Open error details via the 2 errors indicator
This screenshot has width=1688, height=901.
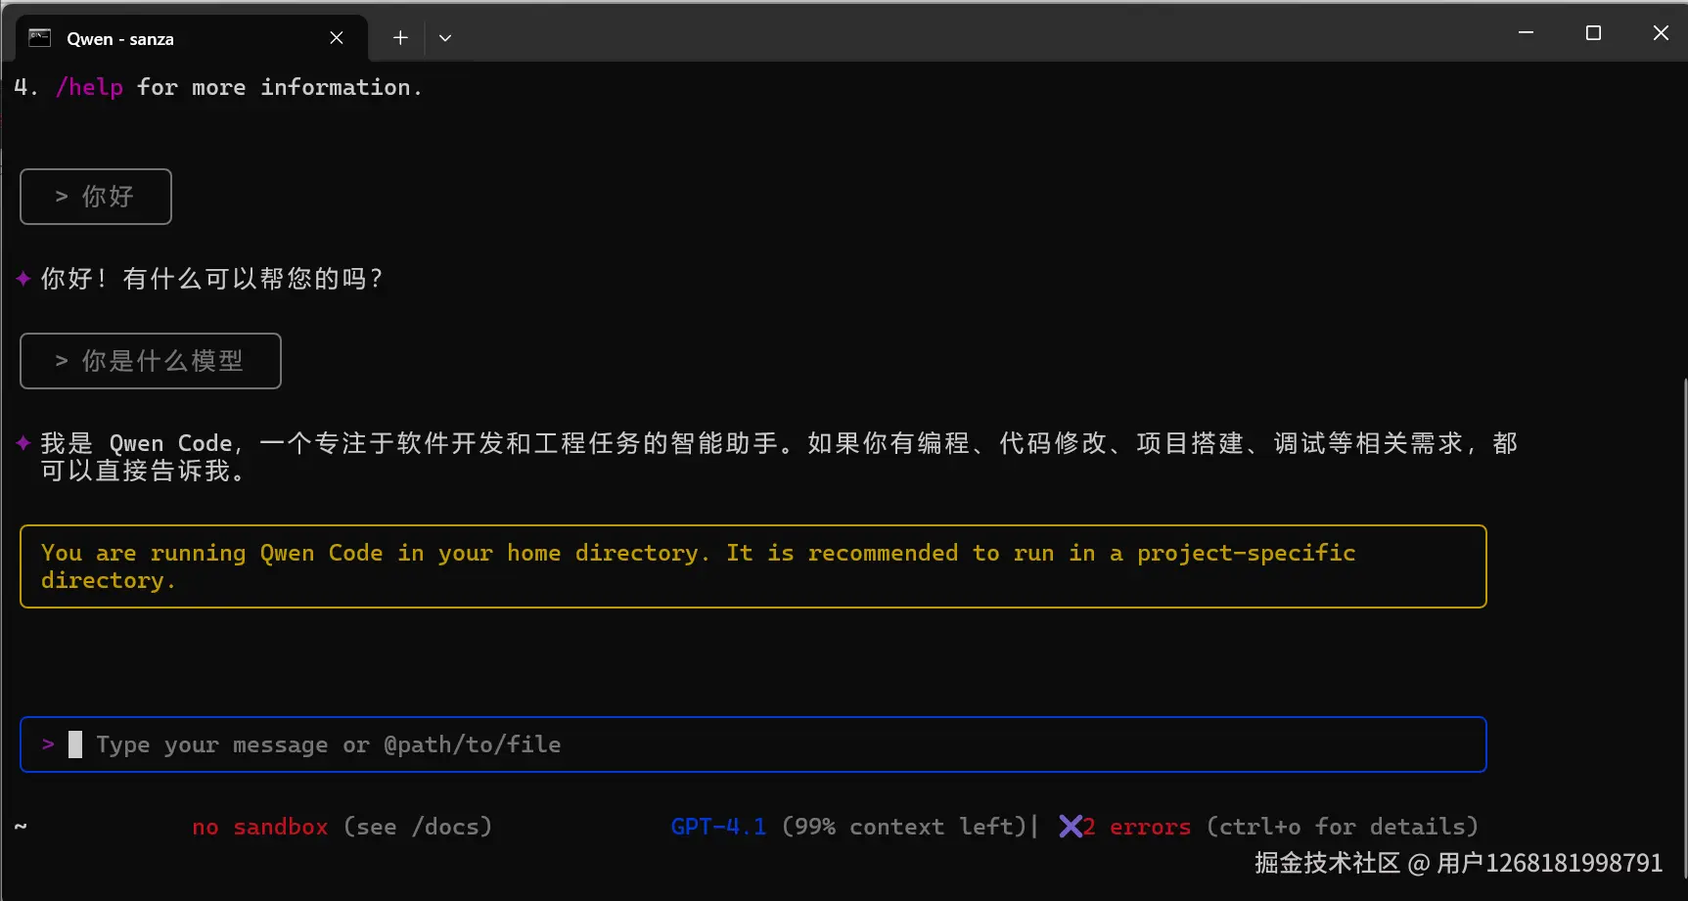point(1135,827)
